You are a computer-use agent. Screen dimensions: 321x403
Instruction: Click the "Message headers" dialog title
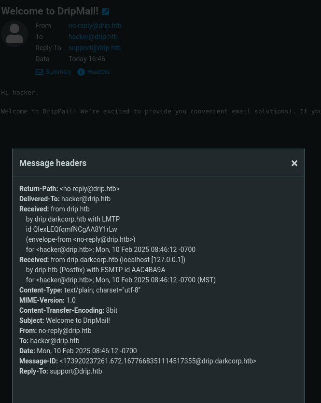point(53,163)
